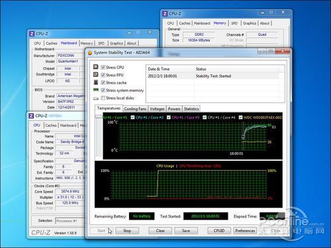Click the Stress CPU chip icon

(96, 67)
